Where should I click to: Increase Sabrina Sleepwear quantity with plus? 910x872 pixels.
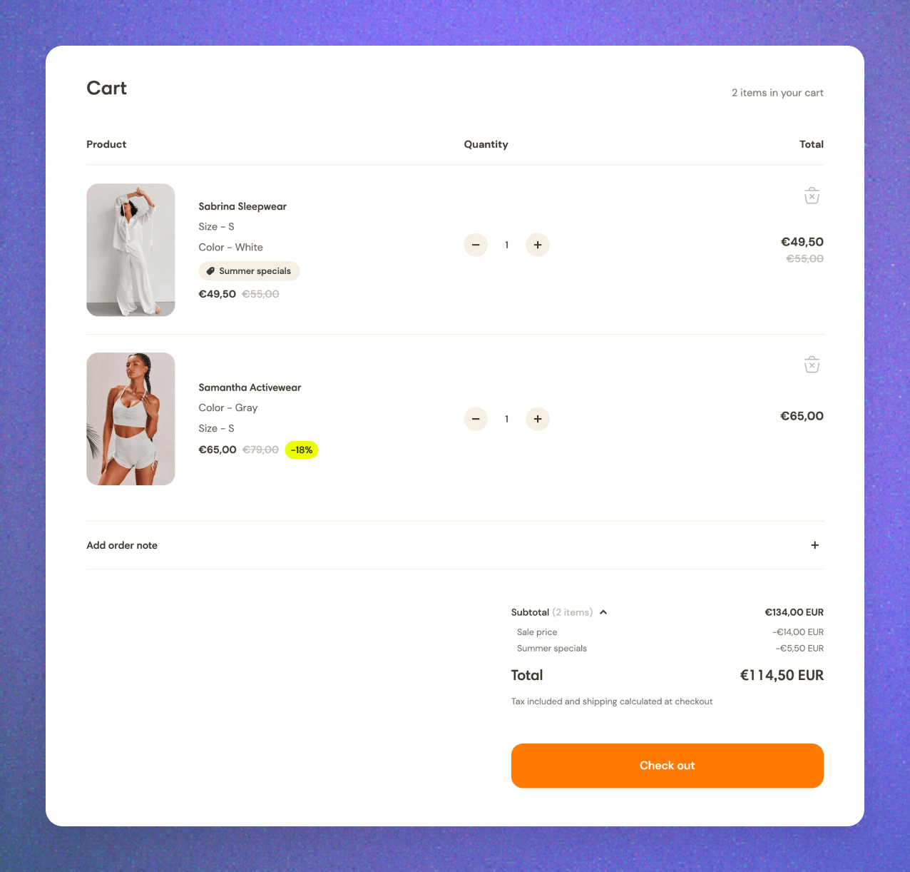click(x=538, y=245)
